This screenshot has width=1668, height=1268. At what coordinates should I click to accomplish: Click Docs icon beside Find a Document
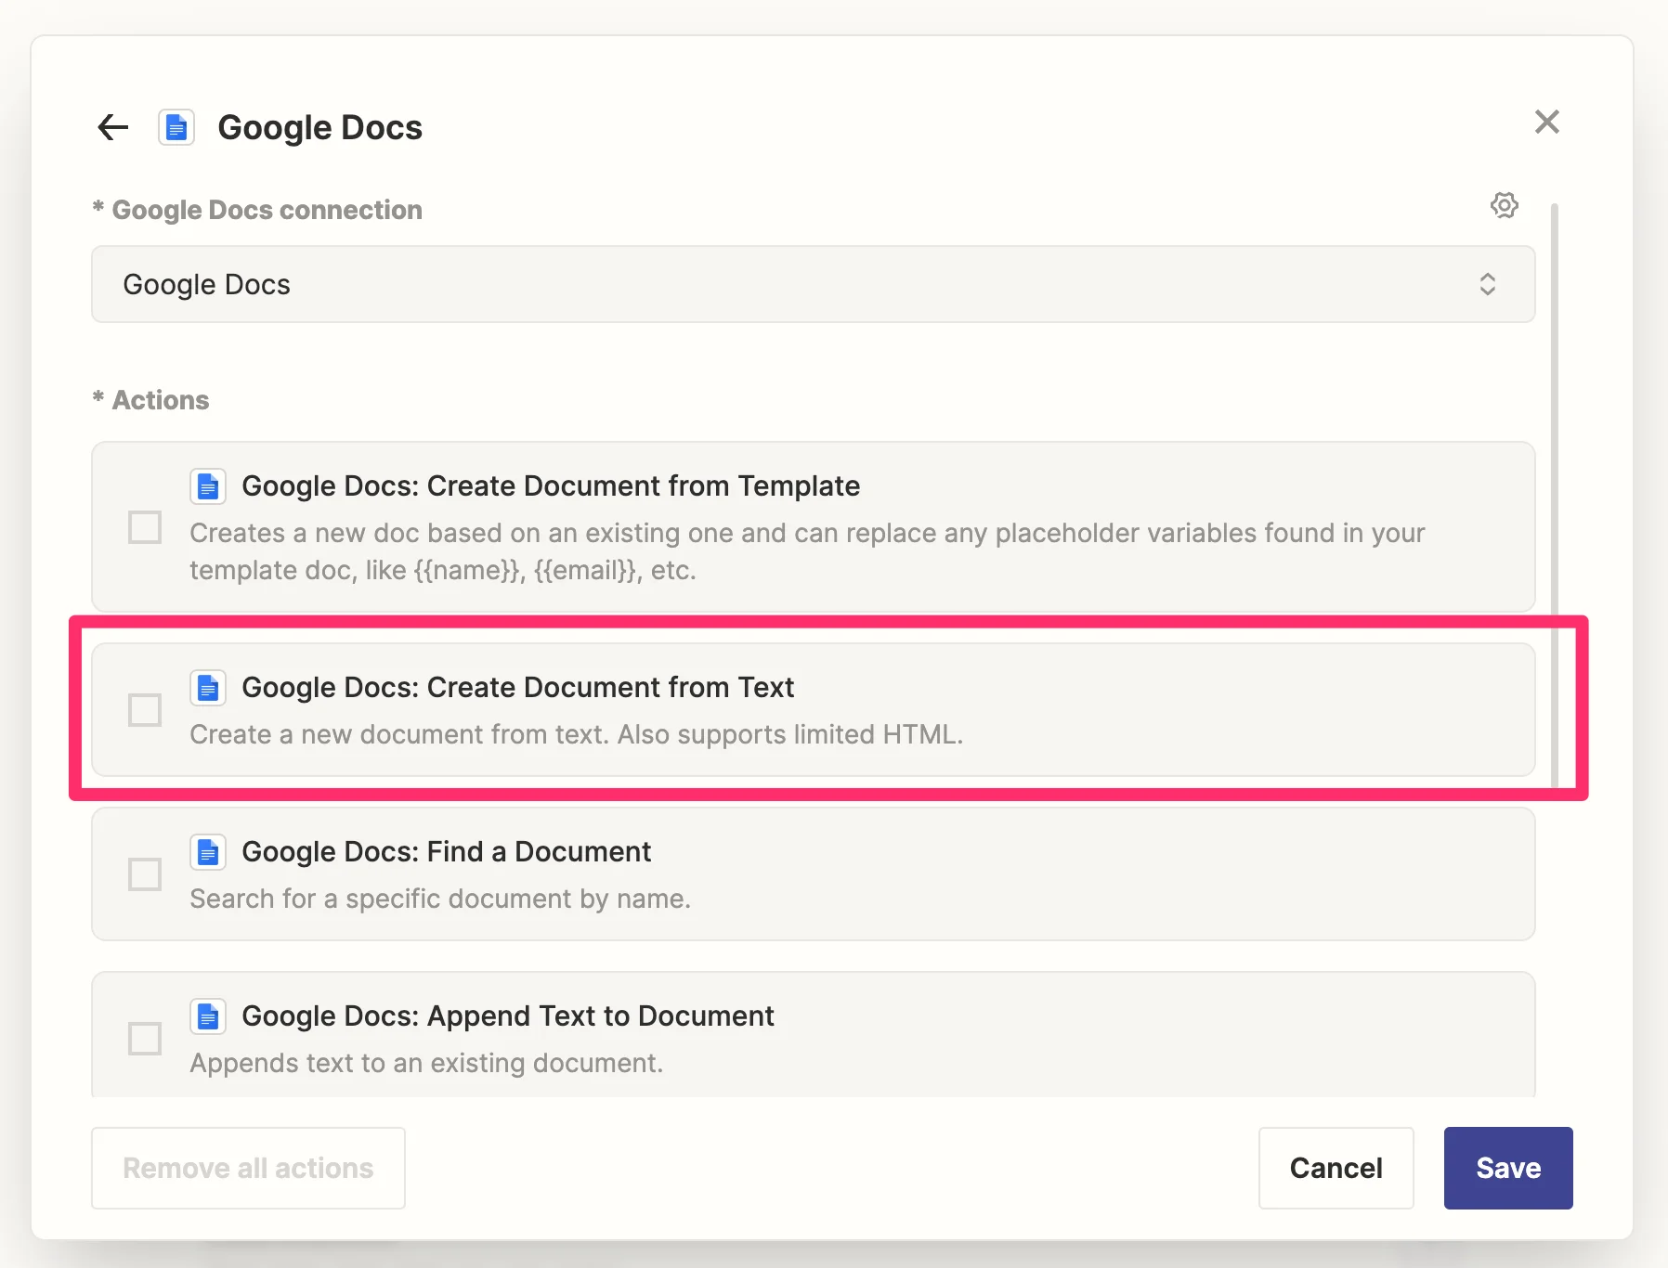[x=208, y=851]
